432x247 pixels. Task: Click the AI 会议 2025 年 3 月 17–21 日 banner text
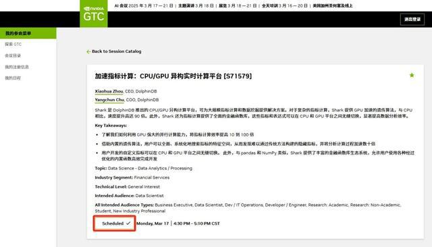click(144, 5)
